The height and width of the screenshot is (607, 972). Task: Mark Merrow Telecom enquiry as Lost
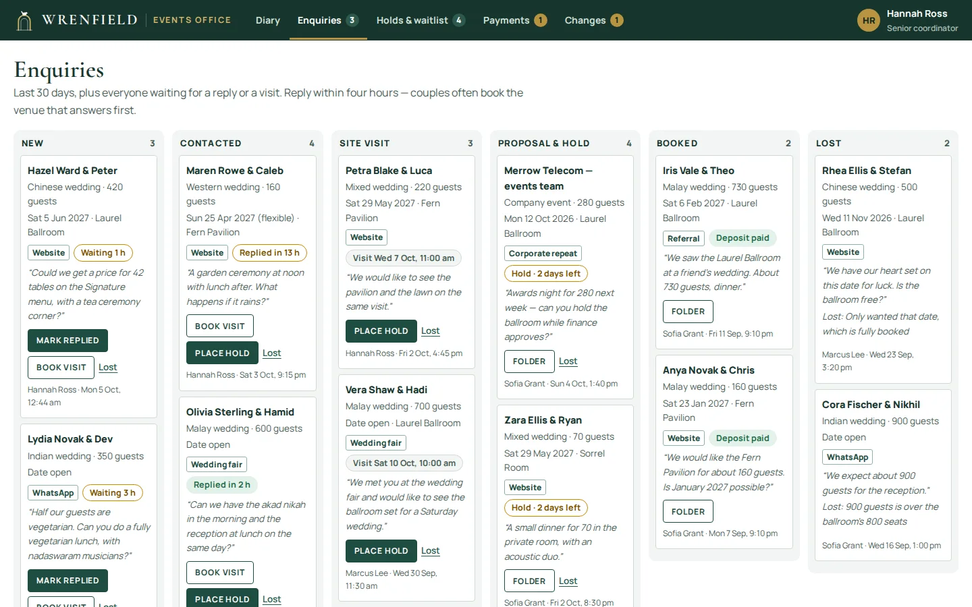point(568,362)
